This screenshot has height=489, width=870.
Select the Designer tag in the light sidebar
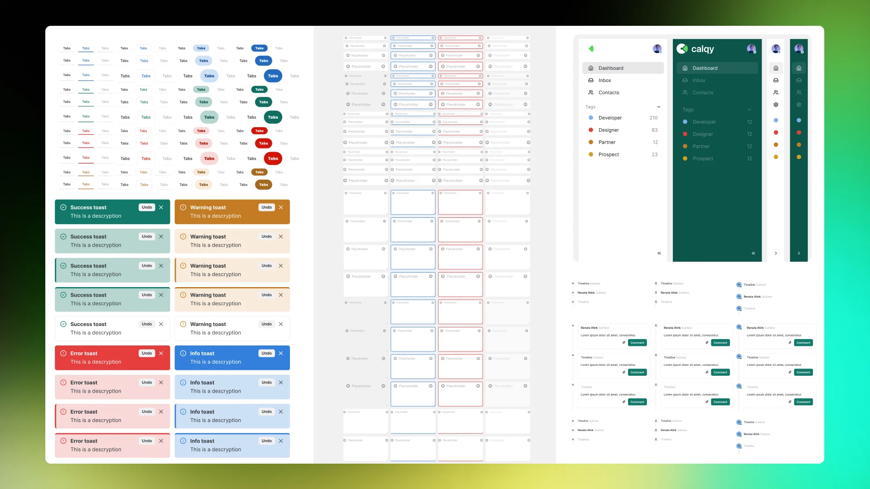(623, 130)
